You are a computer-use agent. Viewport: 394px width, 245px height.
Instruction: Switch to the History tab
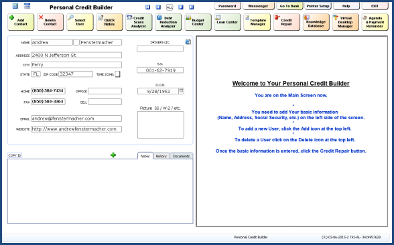coord(161,156)
